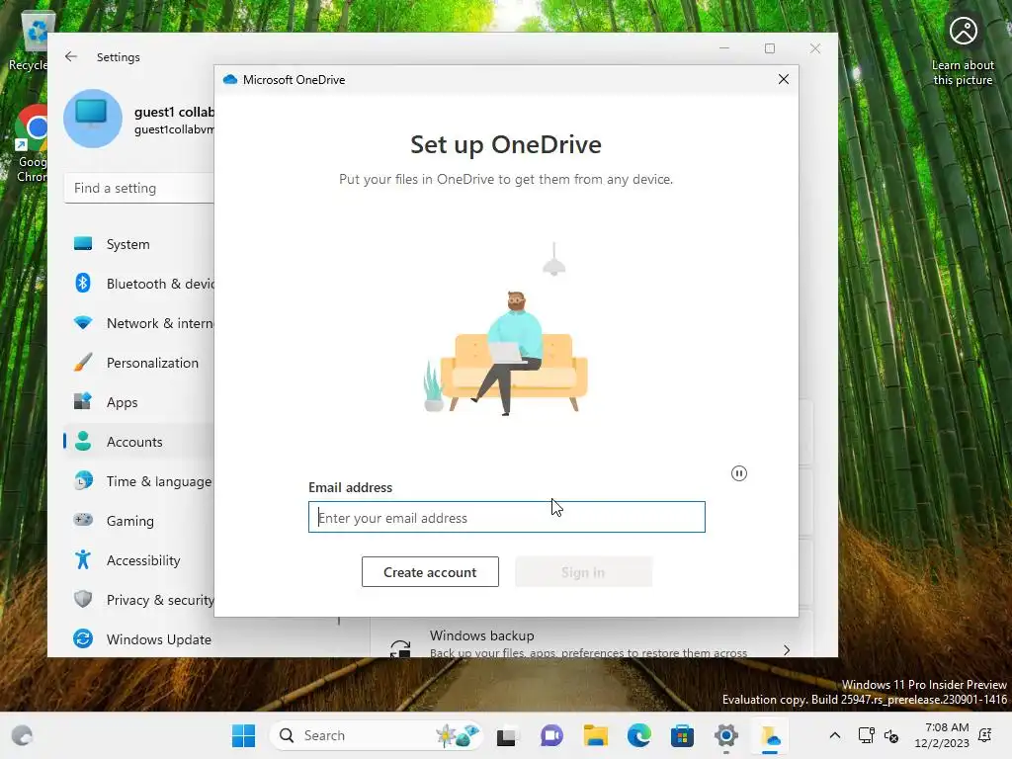Image resolution: width=1012 pixels, height=759 pixels.
Task: Click the OneDrive setup taskbar icon
Action: (770, 735)
